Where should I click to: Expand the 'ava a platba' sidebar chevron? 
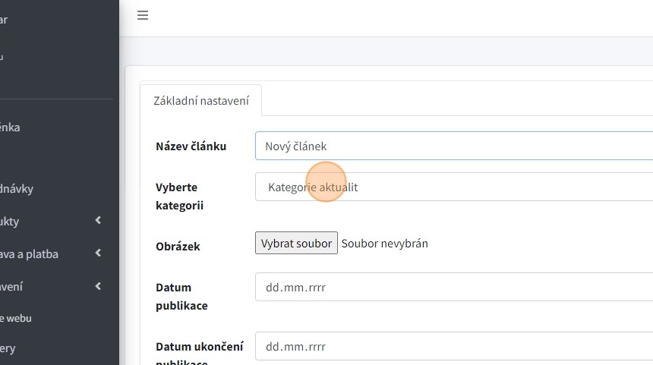tap(98, 253)
